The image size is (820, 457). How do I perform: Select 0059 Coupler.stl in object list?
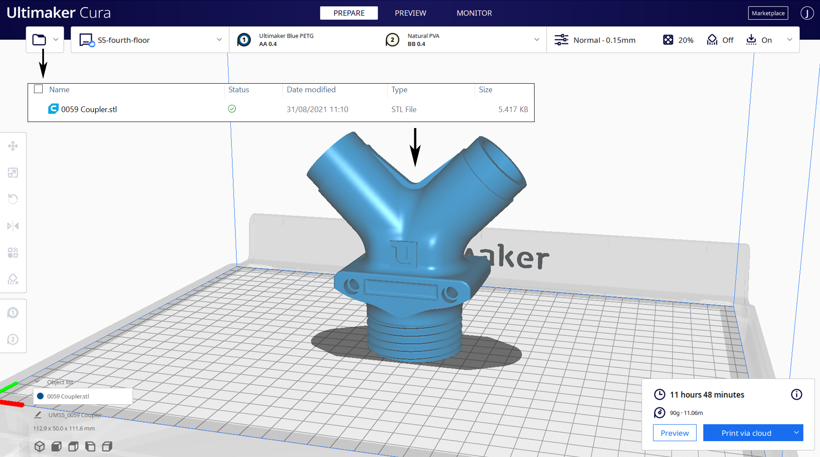click(x=68, y=396)
